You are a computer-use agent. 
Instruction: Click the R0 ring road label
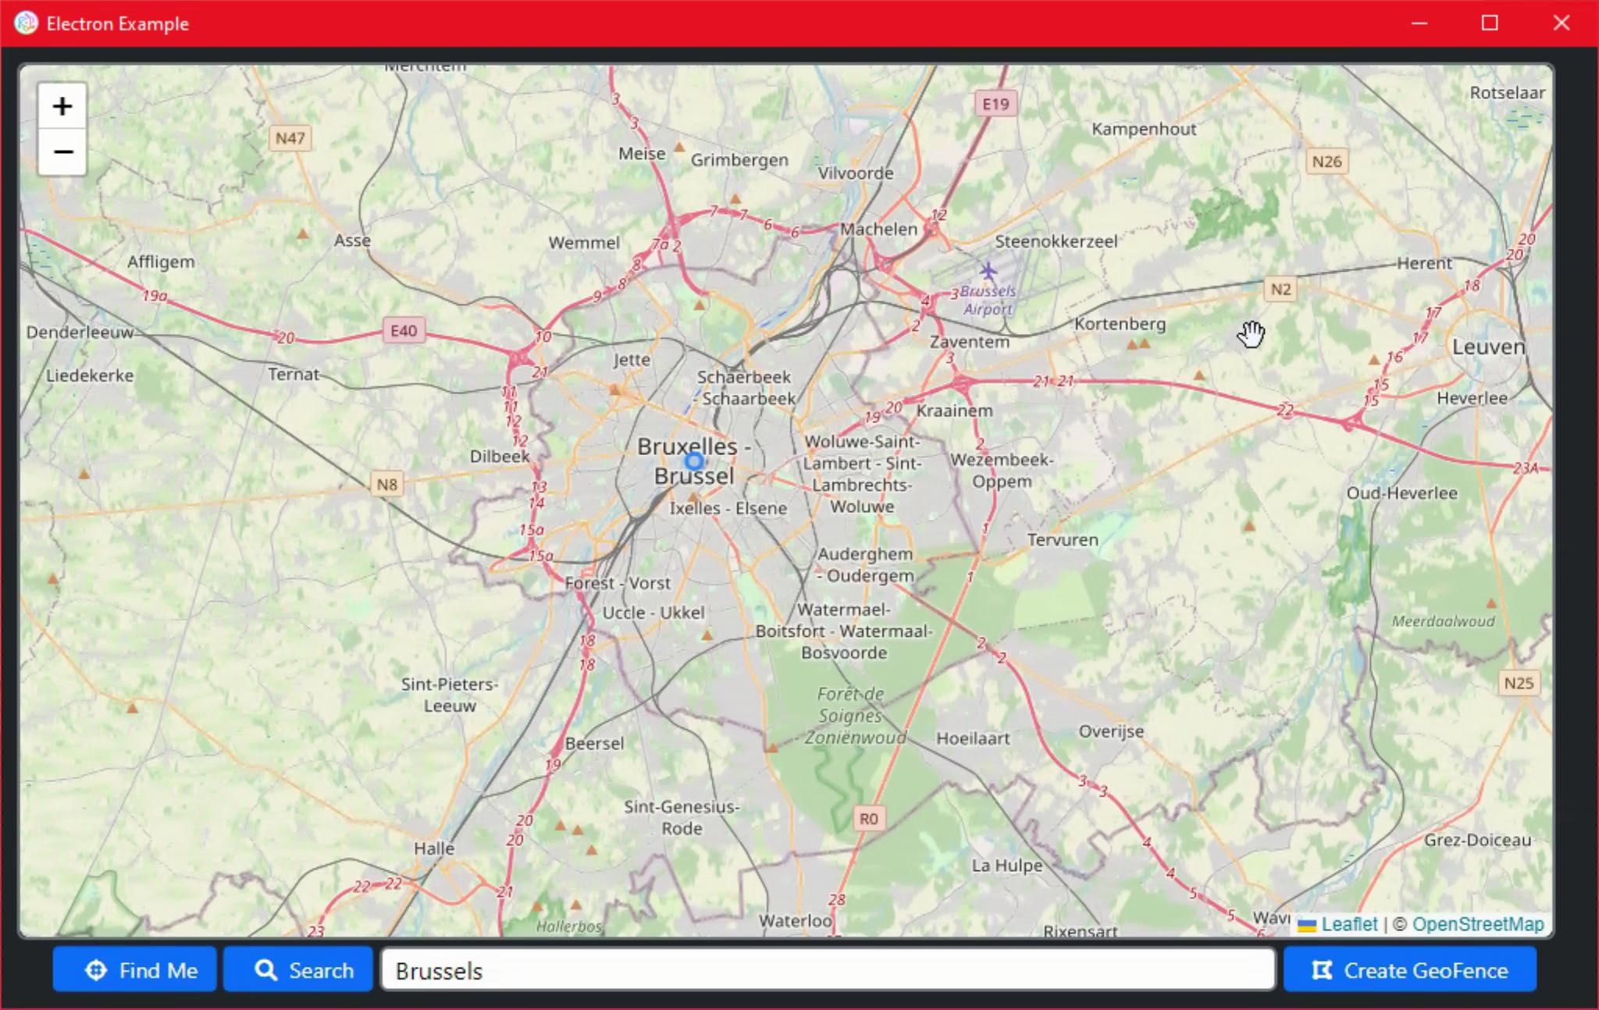[x=869, y=817]
